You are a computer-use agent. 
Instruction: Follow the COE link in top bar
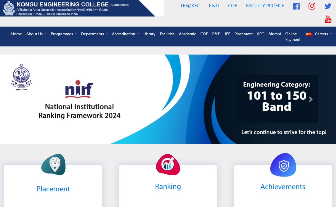coord(233,6)
